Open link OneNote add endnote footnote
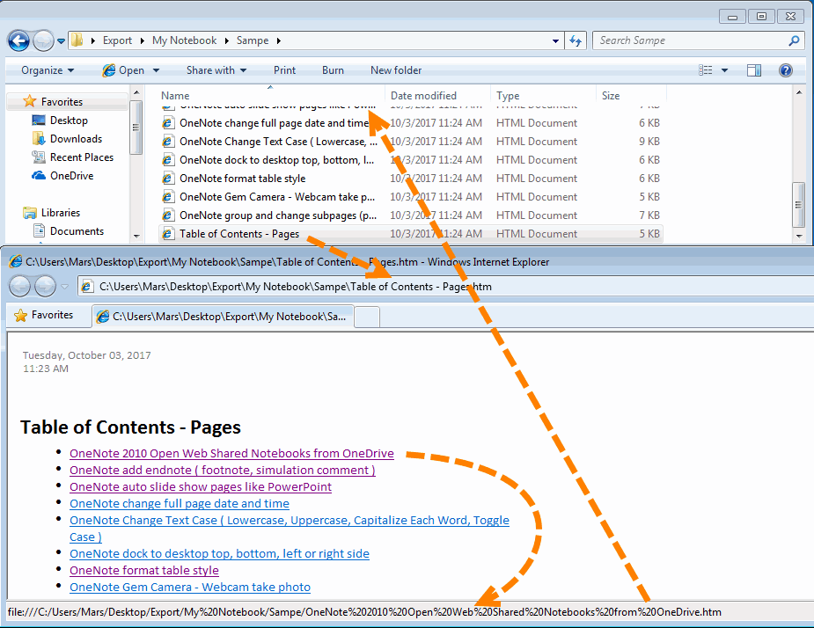 222,471
